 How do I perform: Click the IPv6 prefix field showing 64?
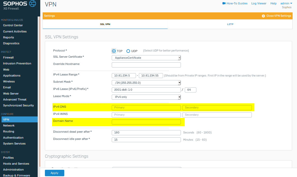click(x=190, y=90)
